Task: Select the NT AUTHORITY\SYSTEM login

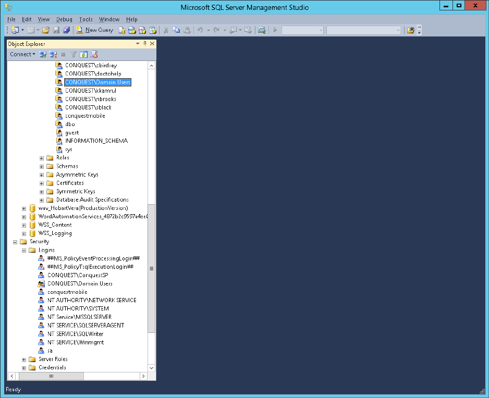Action: pos(78,308)
